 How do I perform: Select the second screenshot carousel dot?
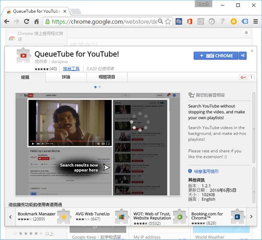(x=100, y=87)
